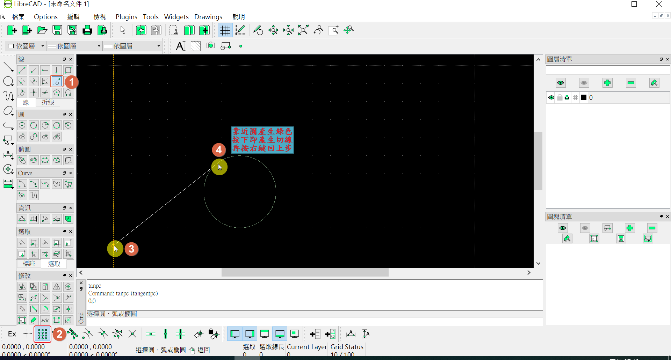
Task: Hide all layers greyed eye icon
Action: click(584, 83)
